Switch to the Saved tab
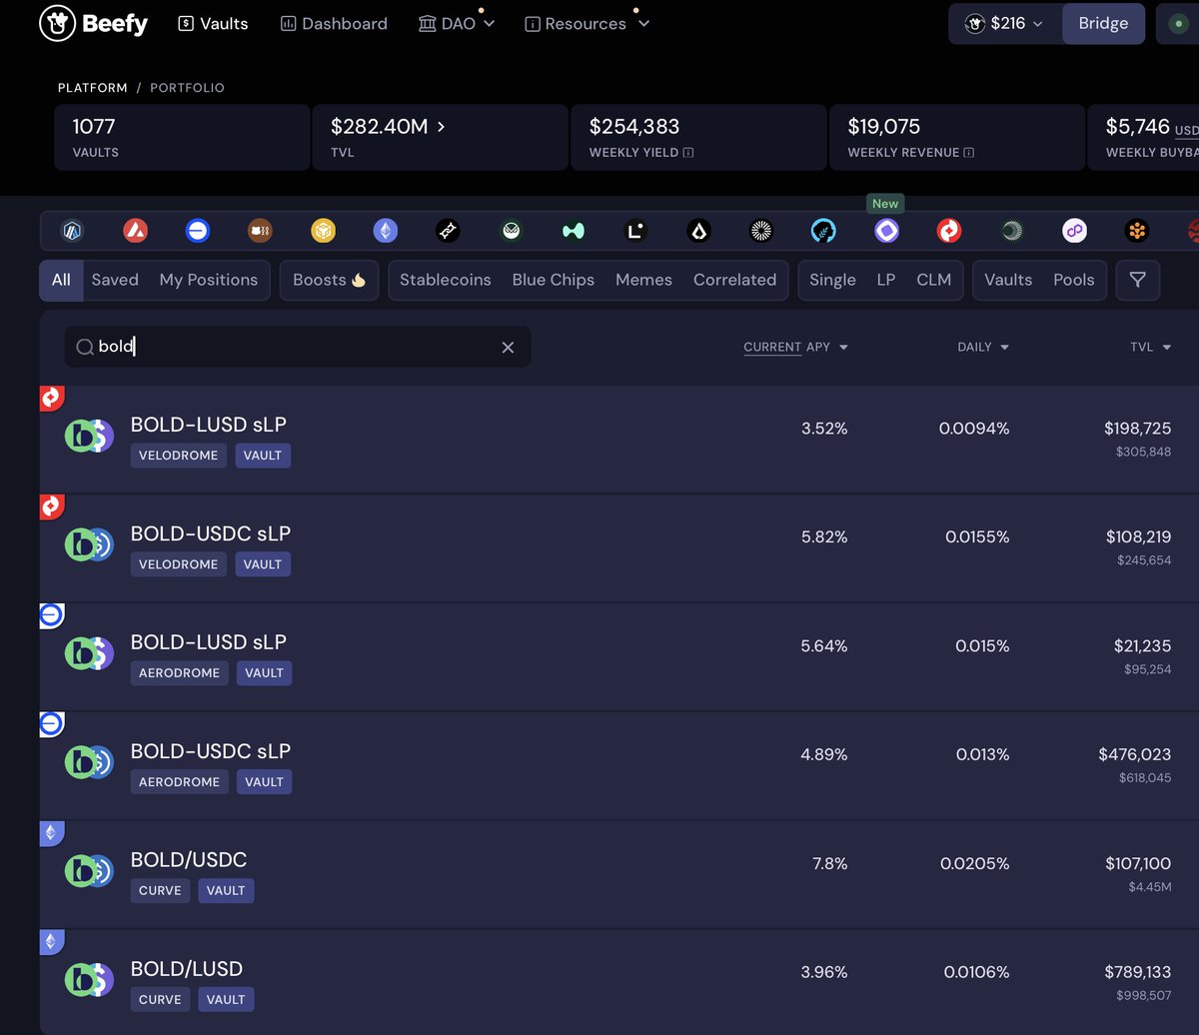This screenshot has height=1035, width=1199. pos(115,280)
